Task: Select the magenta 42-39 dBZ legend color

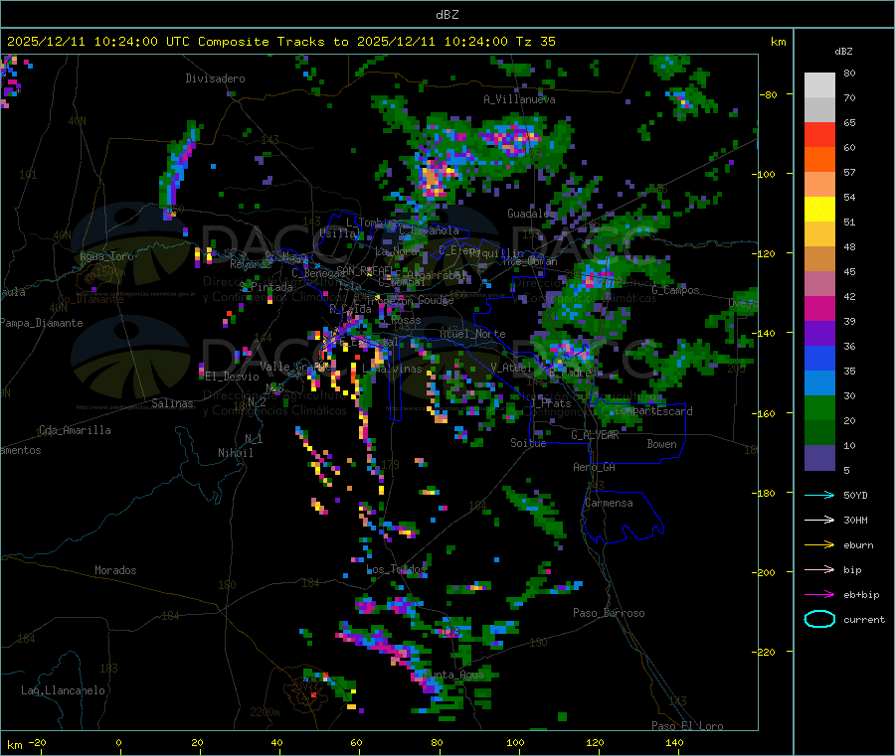Action: pyautogui.click(x=819, y=308)
